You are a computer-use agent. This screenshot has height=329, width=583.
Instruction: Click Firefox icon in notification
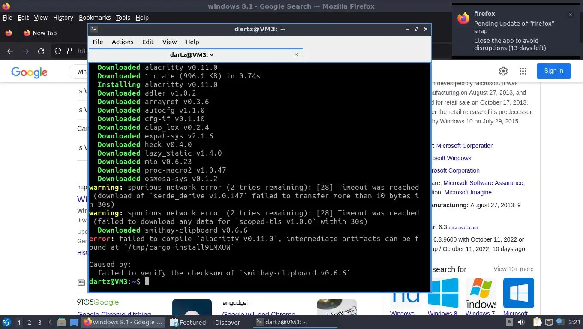(x=463, y=18)
